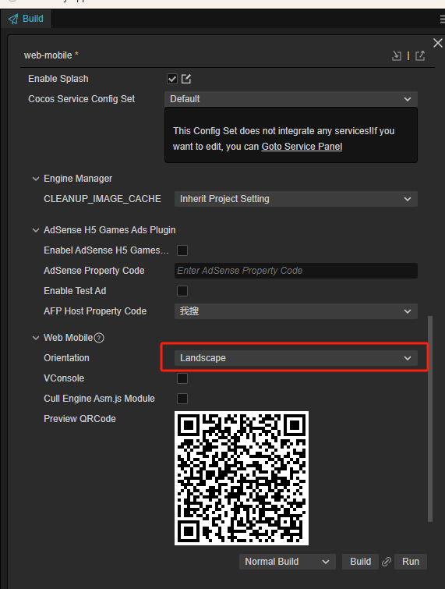The image size is (445, 589).
Task: Open AFP Host Property Code dropdown
Action: (295, 311)
